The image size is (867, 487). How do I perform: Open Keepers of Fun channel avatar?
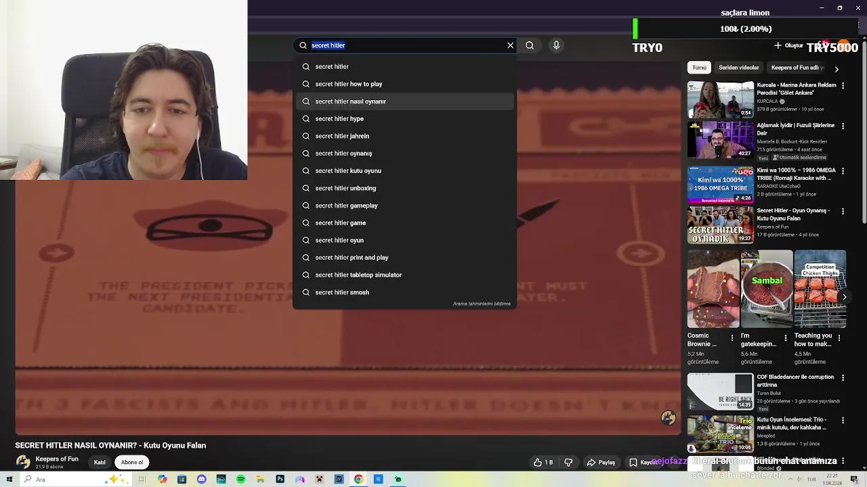click(x=23, y=462)
